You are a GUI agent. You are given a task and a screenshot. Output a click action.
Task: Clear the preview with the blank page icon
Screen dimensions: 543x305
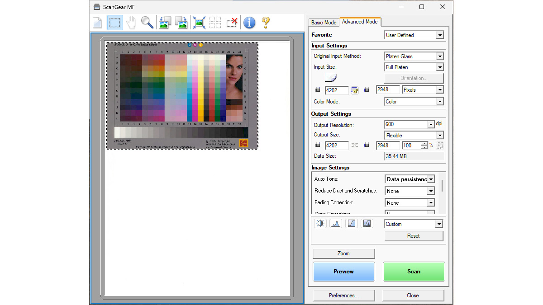tap(97, 22)
